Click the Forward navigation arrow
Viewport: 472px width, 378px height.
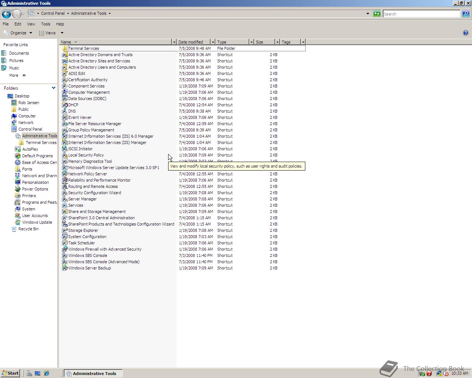click(17, 14)
